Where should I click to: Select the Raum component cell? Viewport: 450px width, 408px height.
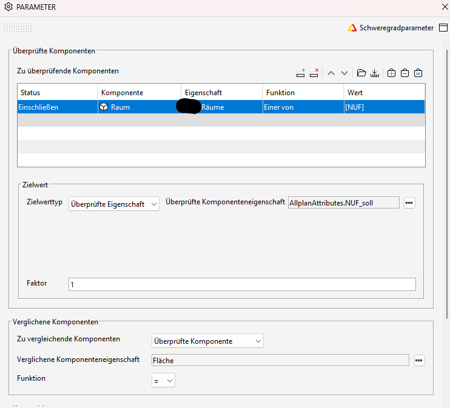pyautogui.click(x=139, y=107)
